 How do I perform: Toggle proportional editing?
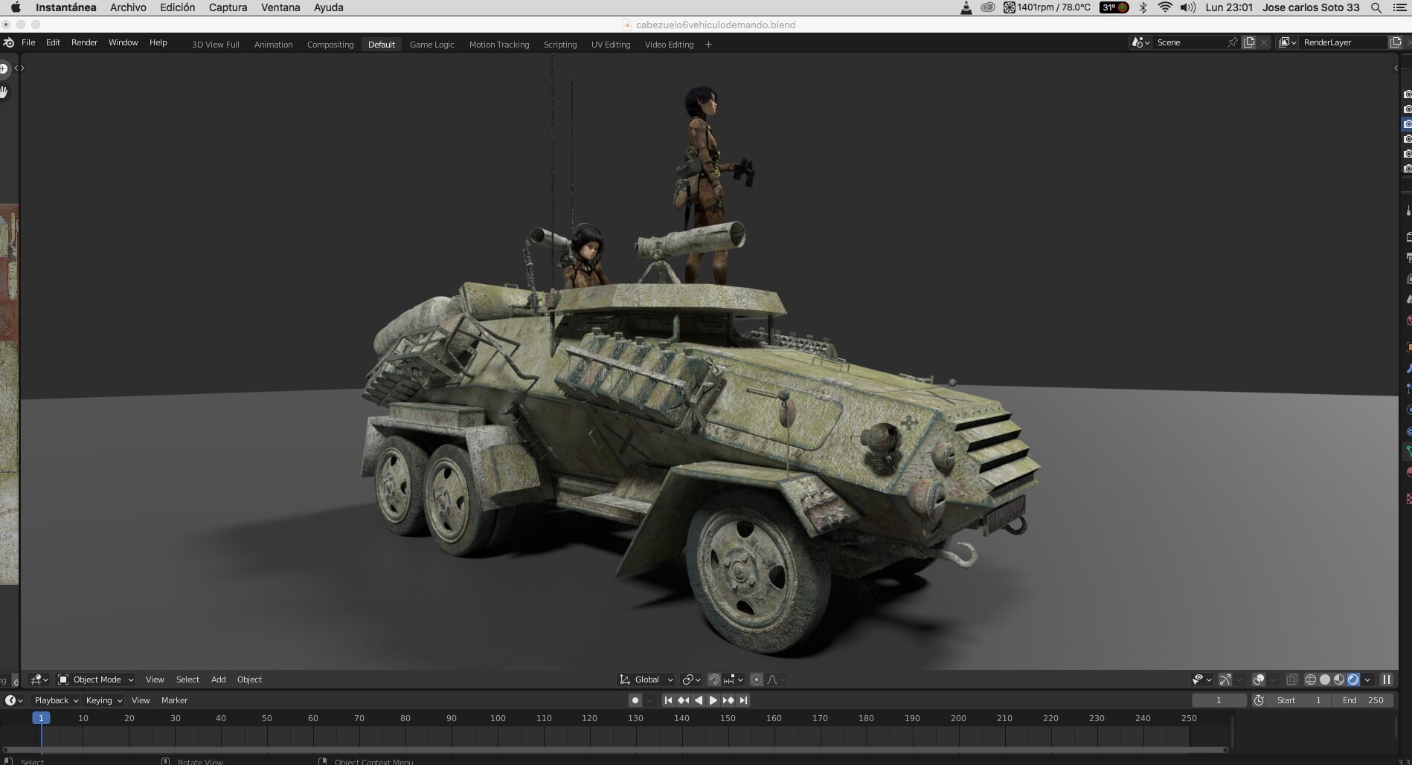point(757,680)
